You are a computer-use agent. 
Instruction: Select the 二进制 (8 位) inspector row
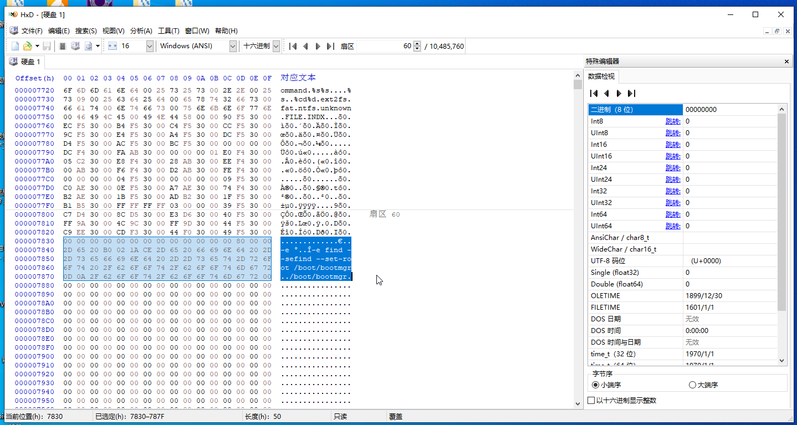click(x=683, y=110)
